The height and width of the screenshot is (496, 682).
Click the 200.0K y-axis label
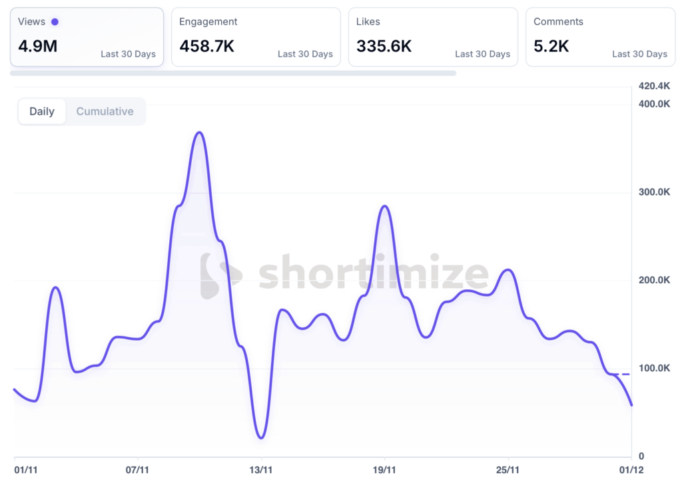click(654, 280)
